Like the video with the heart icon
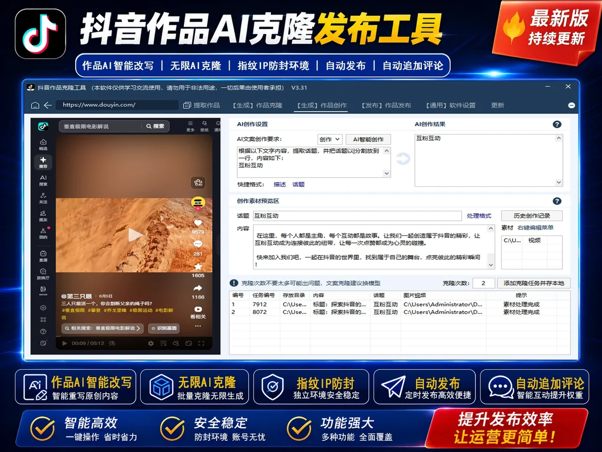The width and height of the screenshot is (602, 452). [x=198, y=222]
